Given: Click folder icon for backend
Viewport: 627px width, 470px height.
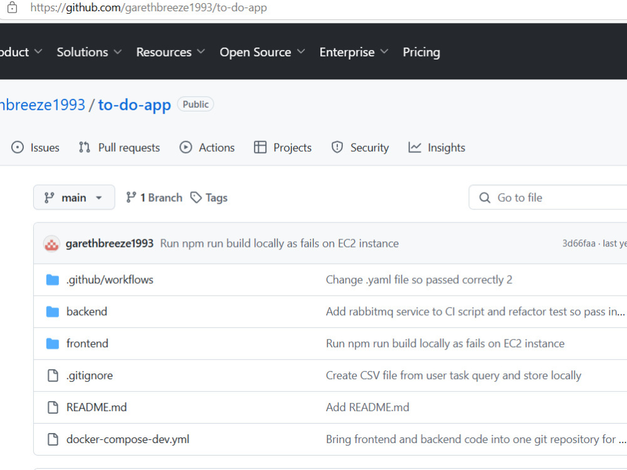Looking at the screenshot, I should click(x=53, y=311).
